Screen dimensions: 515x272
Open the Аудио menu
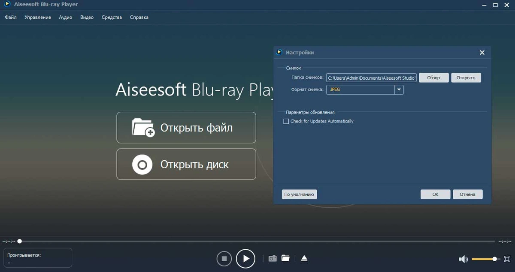pos(65,17)
